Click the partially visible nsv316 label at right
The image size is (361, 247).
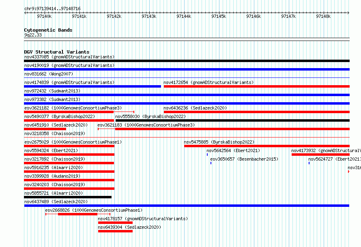coord(355,168)
